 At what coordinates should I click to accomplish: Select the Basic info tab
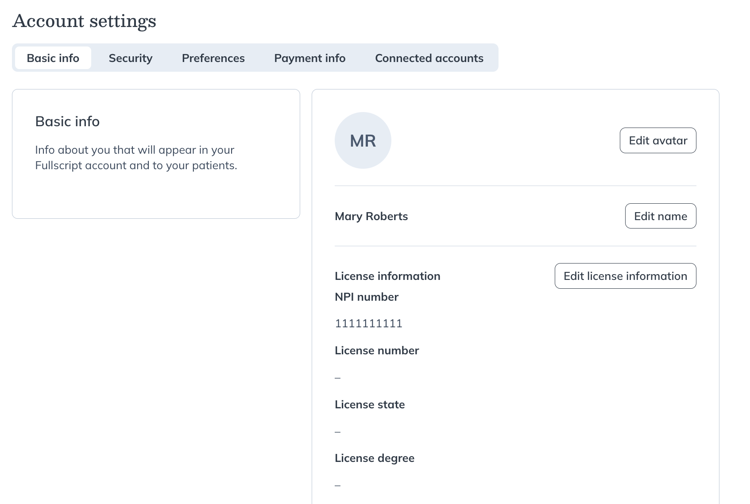[52, 58]
